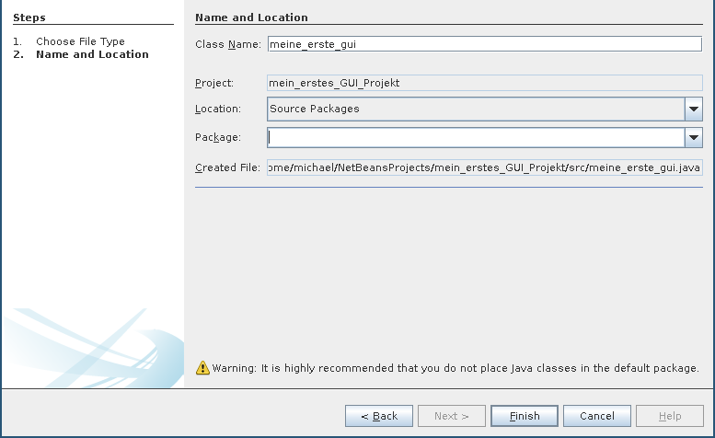The image size is (715, 438).
Task: Go back with the Back button
Action: [379, 416]
